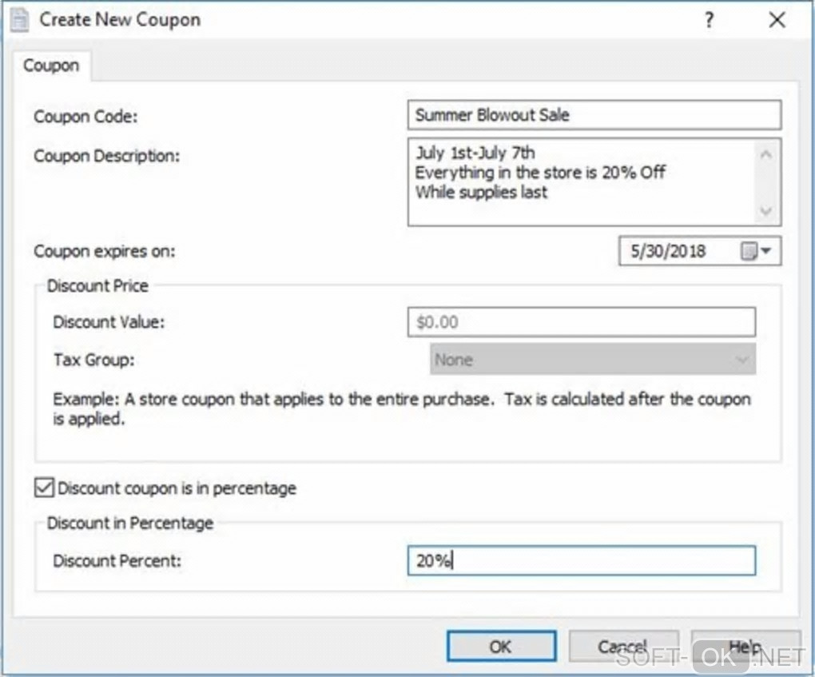Click the Discount Value field
The width and height of the screenshot is (815, 677).
[x=581, y=322]
